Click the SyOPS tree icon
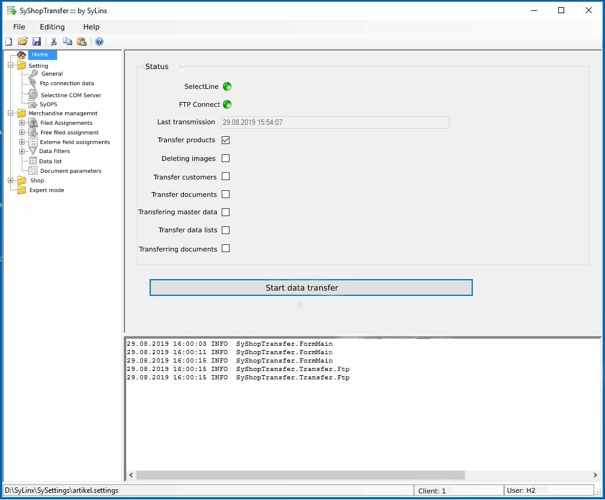This screenshot has width=605, height=500. pyautogui.click(x=33, y=104)
